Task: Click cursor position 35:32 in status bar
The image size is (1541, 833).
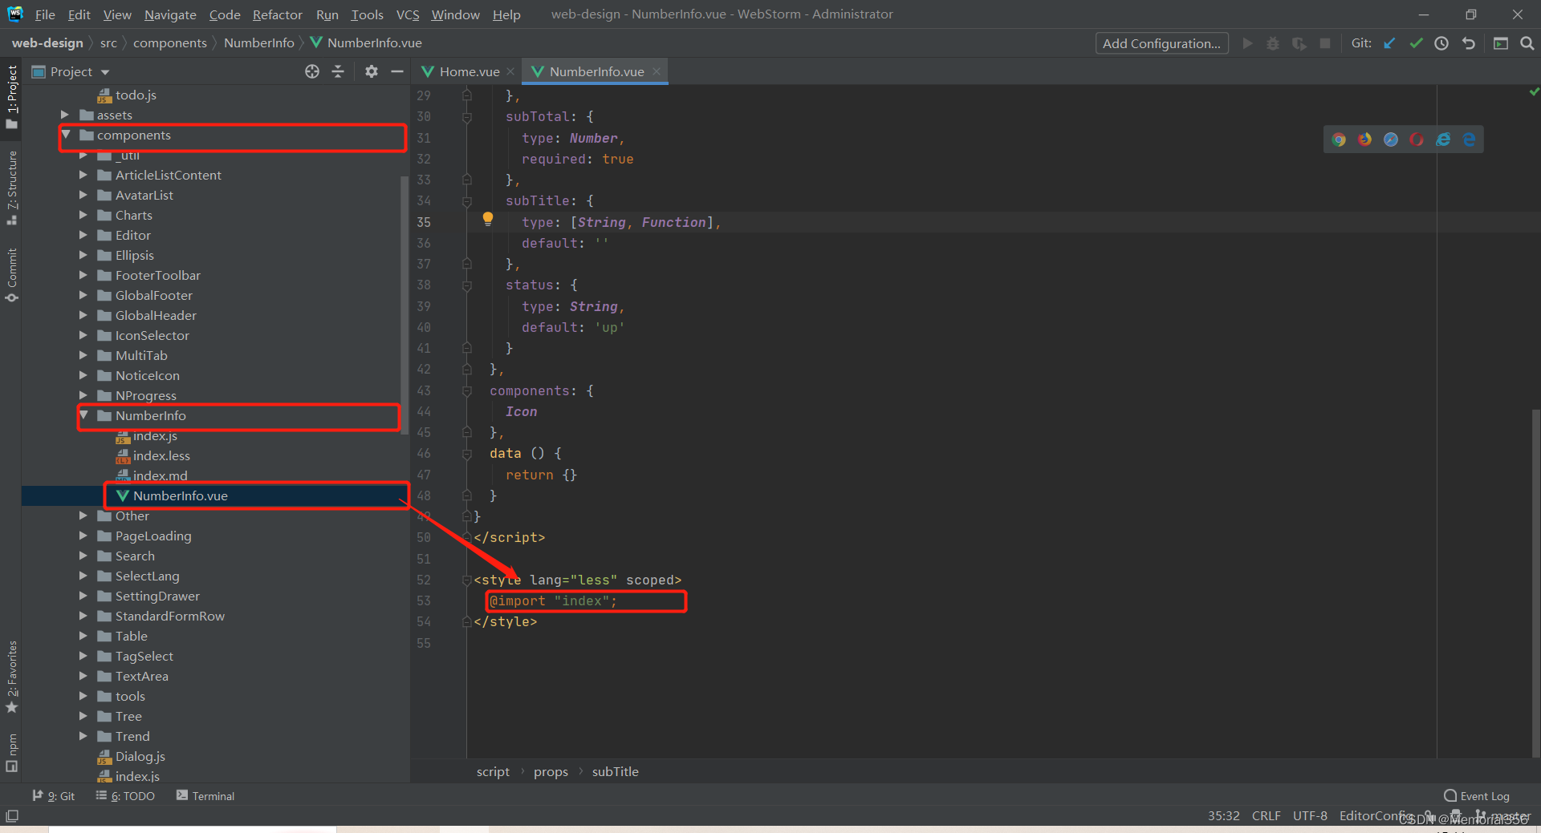Action: [1223, 816]
